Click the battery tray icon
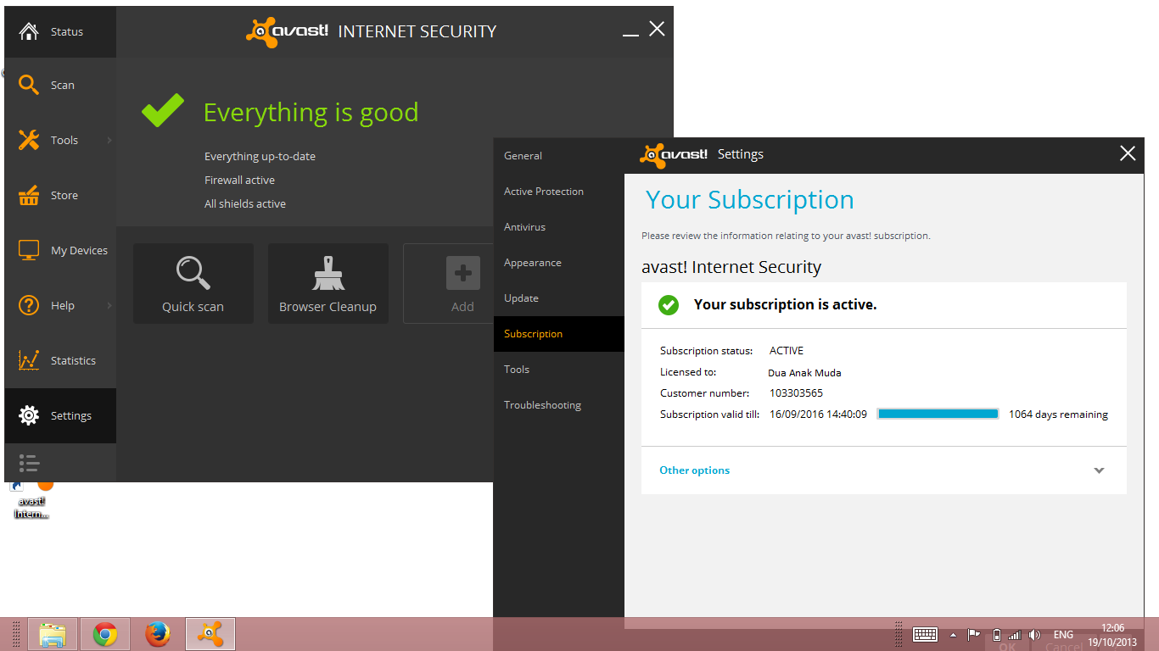Viewport: 1159px width, 651px height. point(996,635)
